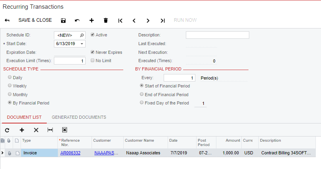Refresh the document list grid
Screen dimensions: 321x169
pos(7,130)
